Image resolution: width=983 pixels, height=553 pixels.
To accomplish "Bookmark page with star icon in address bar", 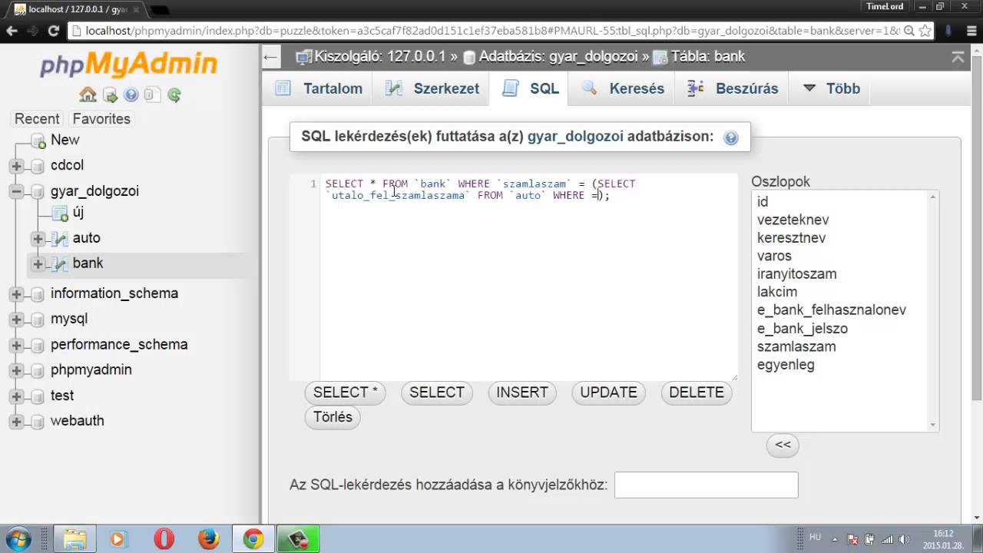I will 925,31.
